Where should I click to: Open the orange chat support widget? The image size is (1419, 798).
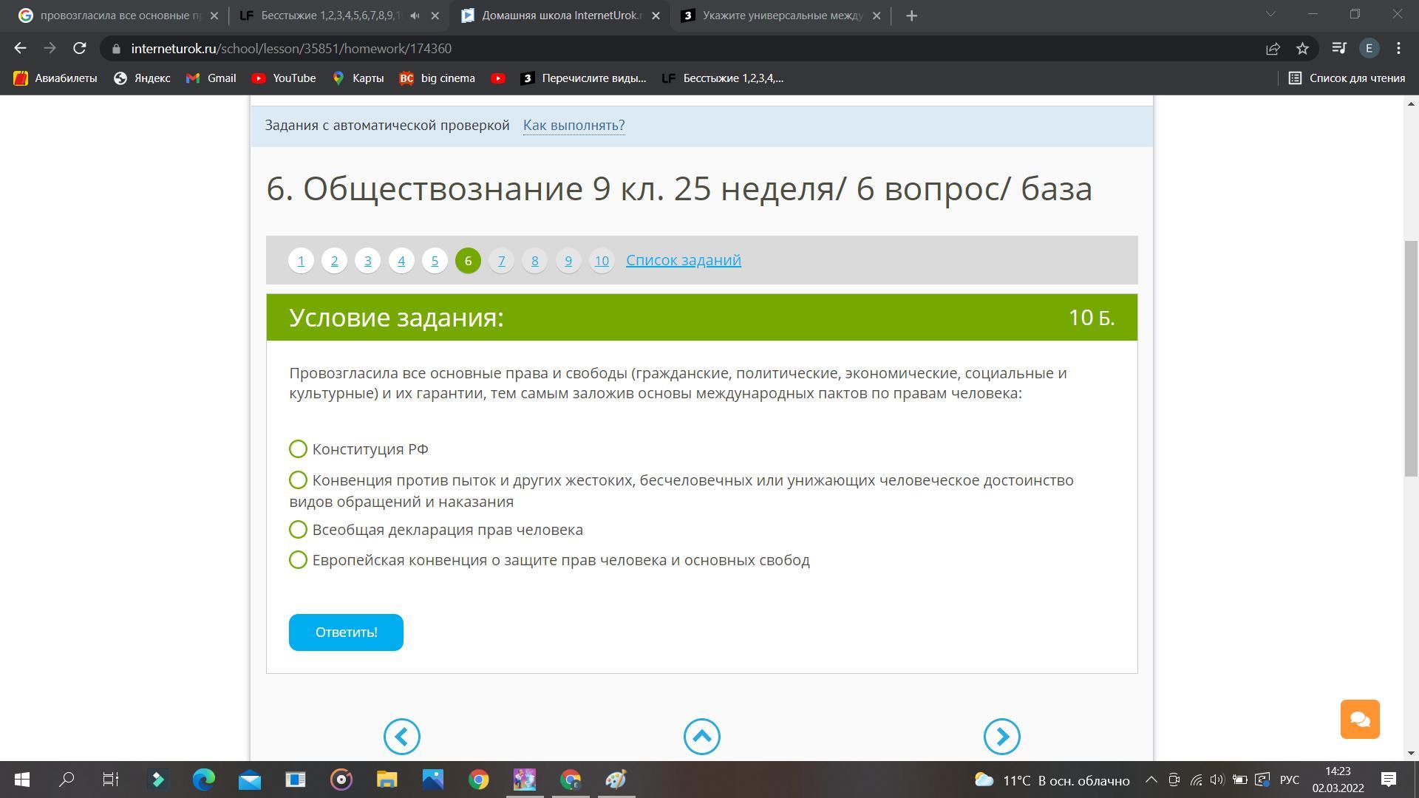pyautogui.click(x=1360, y=719)
